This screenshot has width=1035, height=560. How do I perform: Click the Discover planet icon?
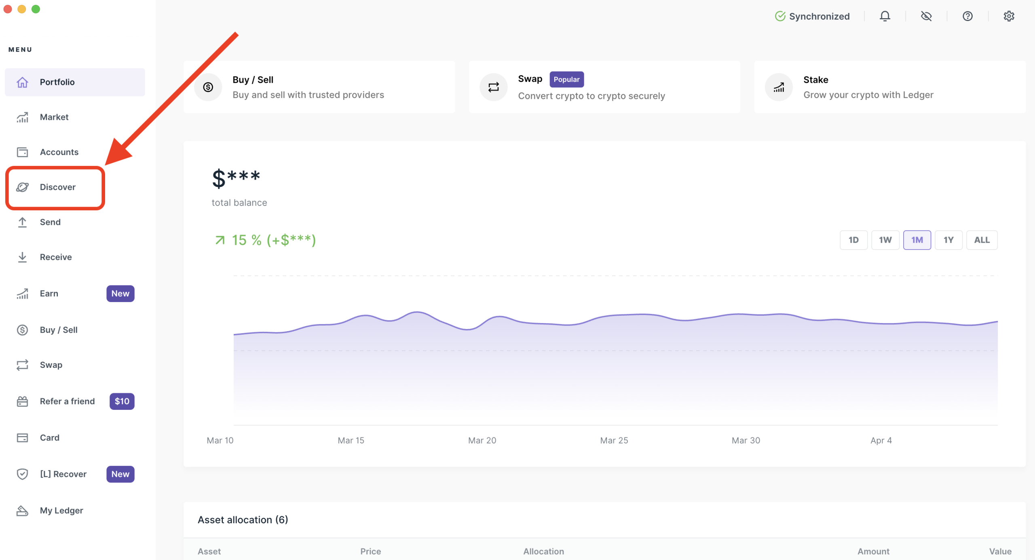[x=23, y=187]
